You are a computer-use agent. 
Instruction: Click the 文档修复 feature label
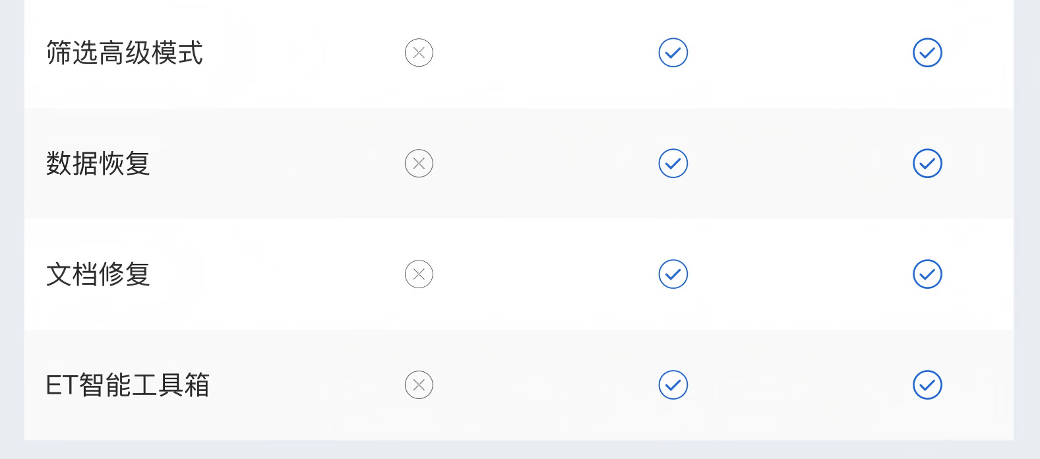point(98,274)
